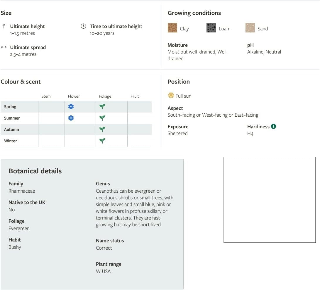
Task: Click the '1–1.5 metres' height value
Action: click(x=23, y=33)
